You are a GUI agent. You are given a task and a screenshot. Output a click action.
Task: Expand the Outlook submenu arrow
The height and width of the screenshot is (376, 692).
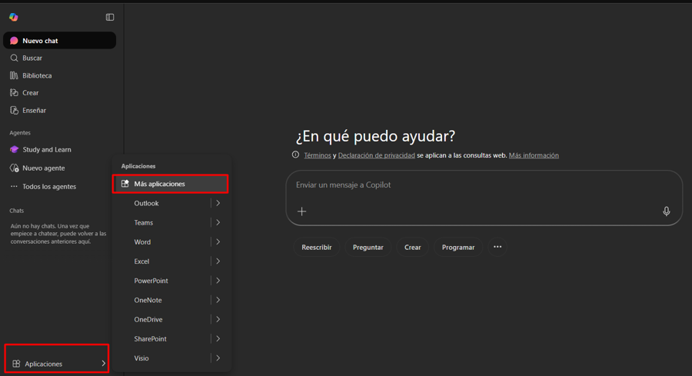pyautogui.click(x=218, y=203)
